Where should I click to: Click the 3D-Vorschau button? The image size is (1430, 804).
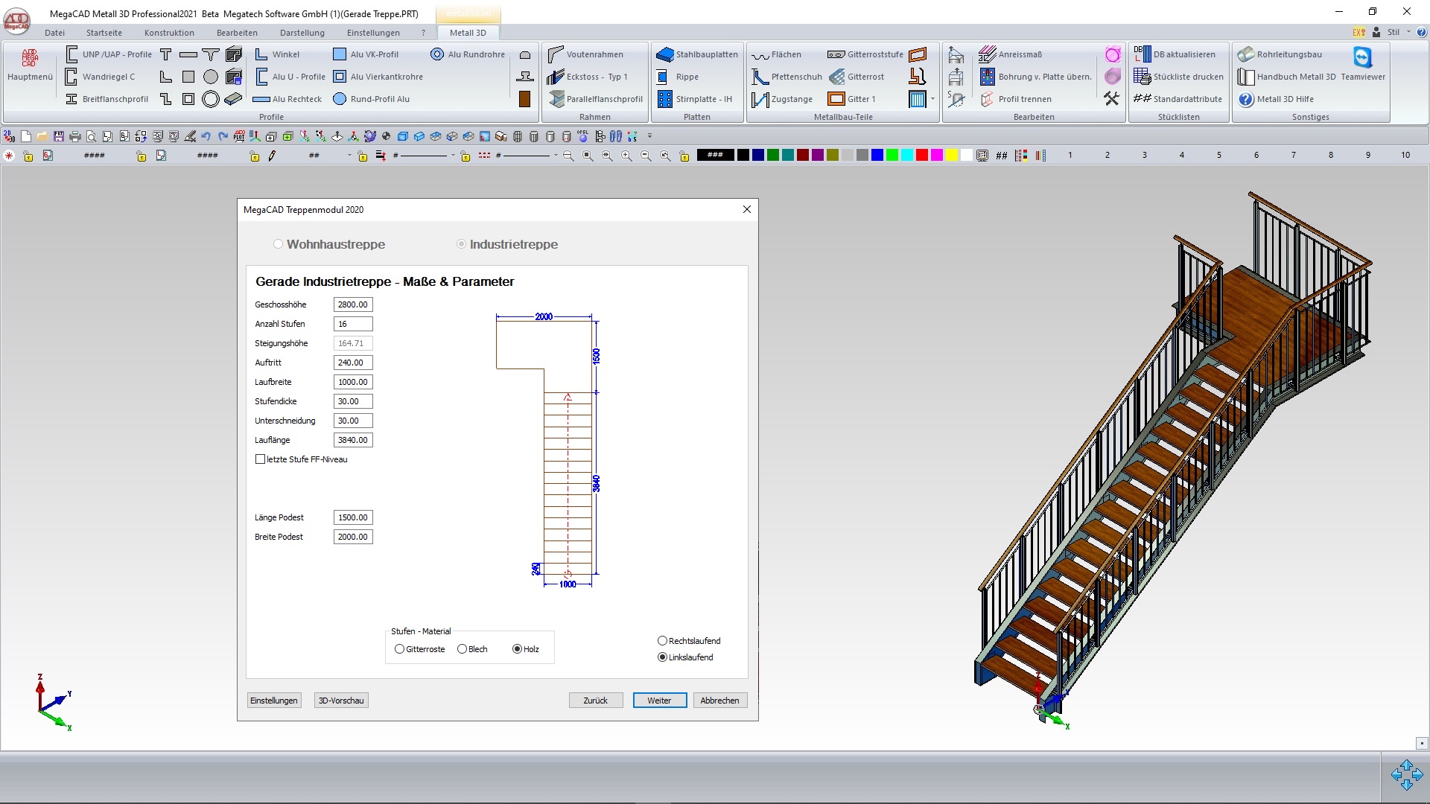(x=341, y=701)
